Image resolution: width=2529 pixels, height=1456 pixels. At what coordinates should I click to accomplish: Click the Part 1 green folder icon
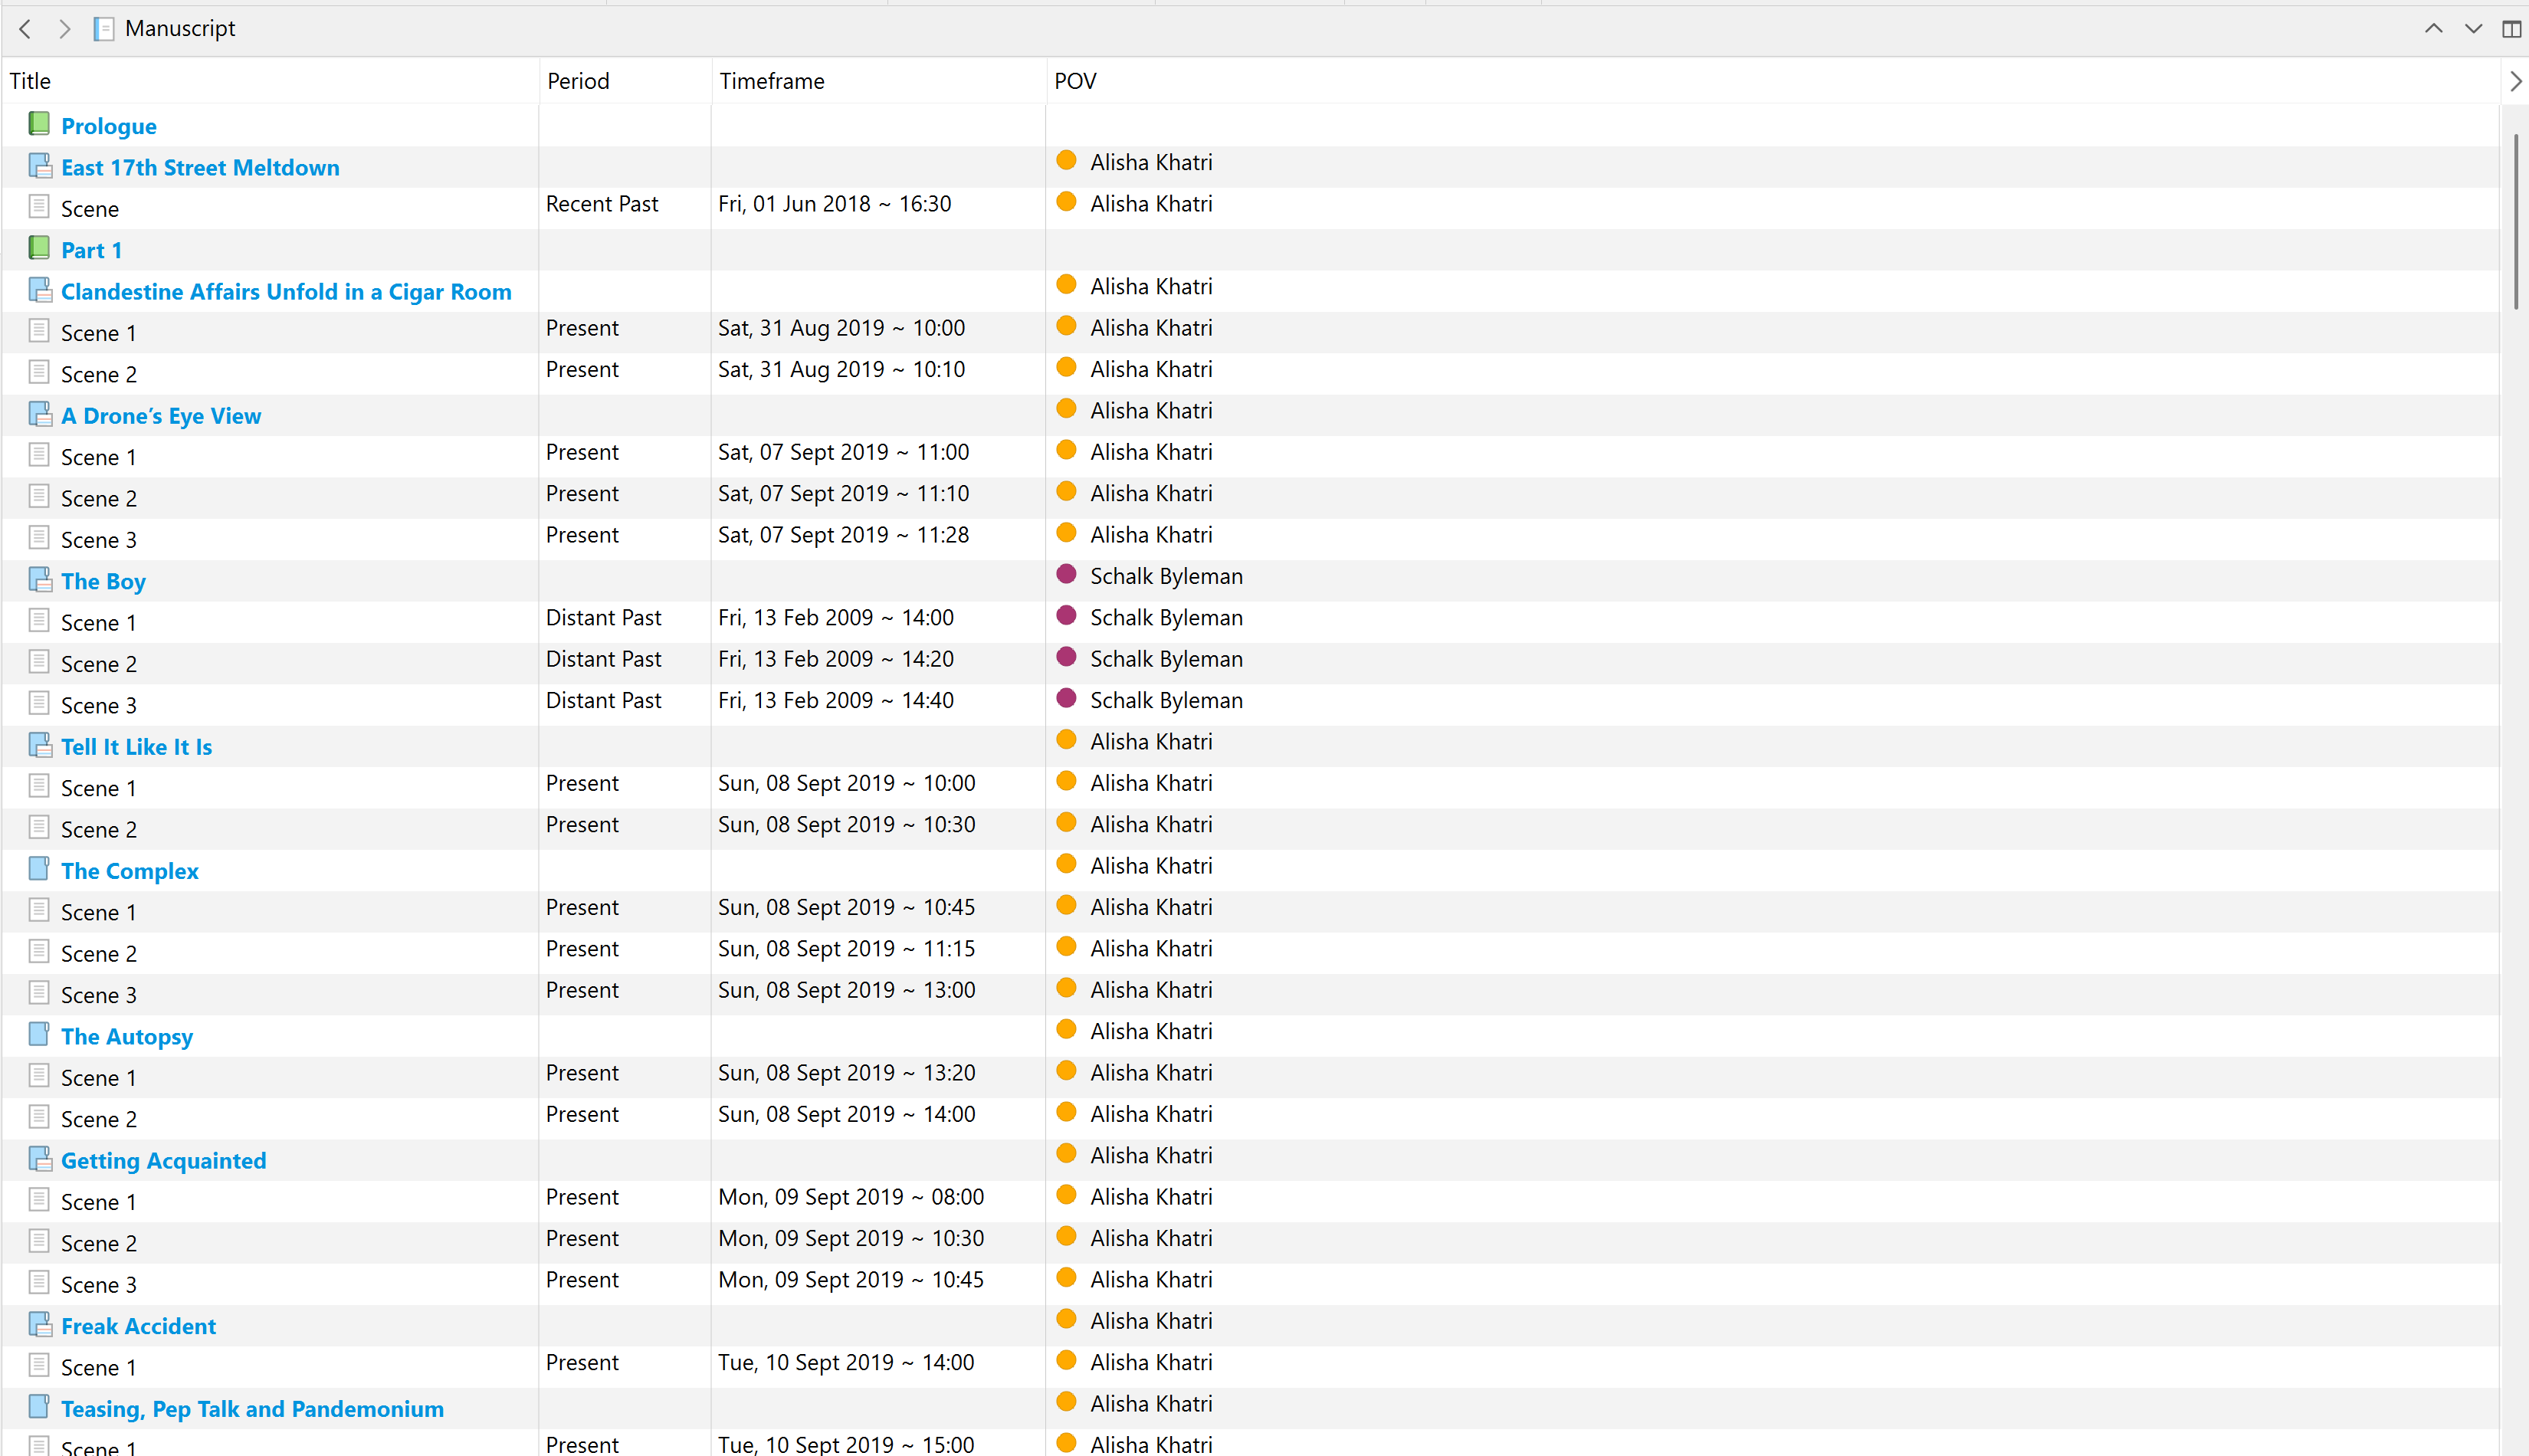pos(39,248)
